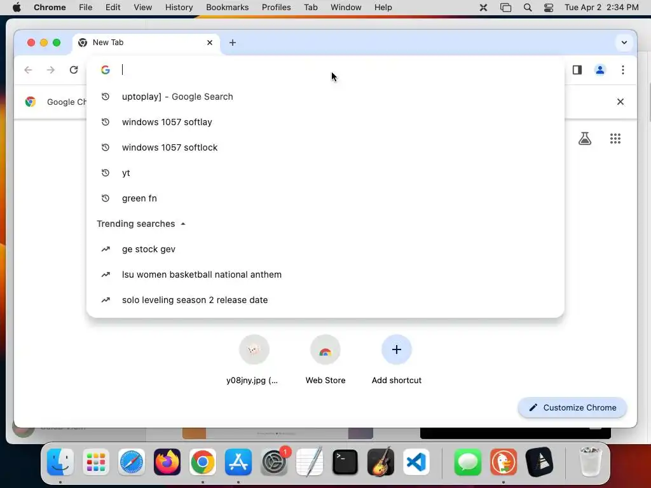Select 'windows 1057 softlock' history suggestion
Image resolution: width=651 pixels, height=488 pixels.
click(325, 147)
